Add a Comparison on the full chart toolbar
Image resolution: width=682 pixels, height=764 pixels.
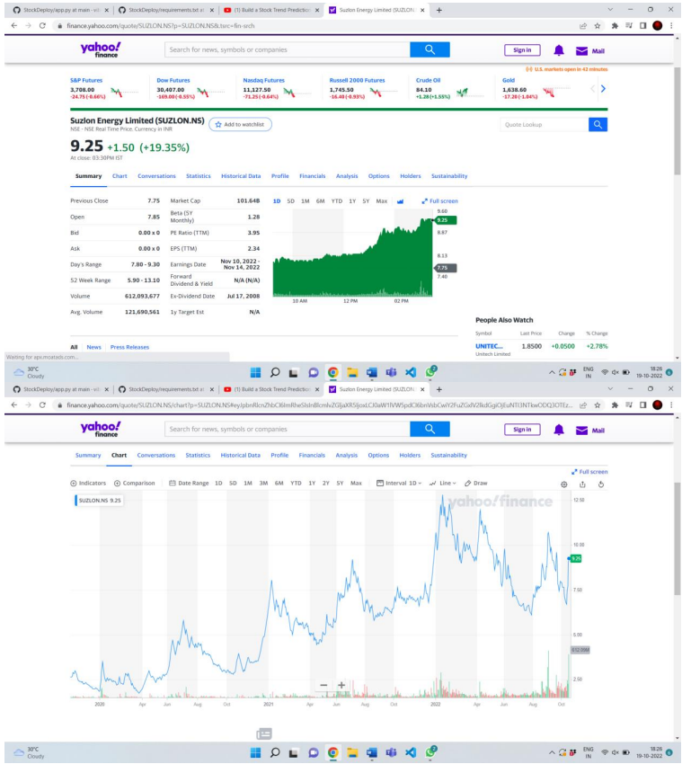pyautogui.click(x=135, y=484)
